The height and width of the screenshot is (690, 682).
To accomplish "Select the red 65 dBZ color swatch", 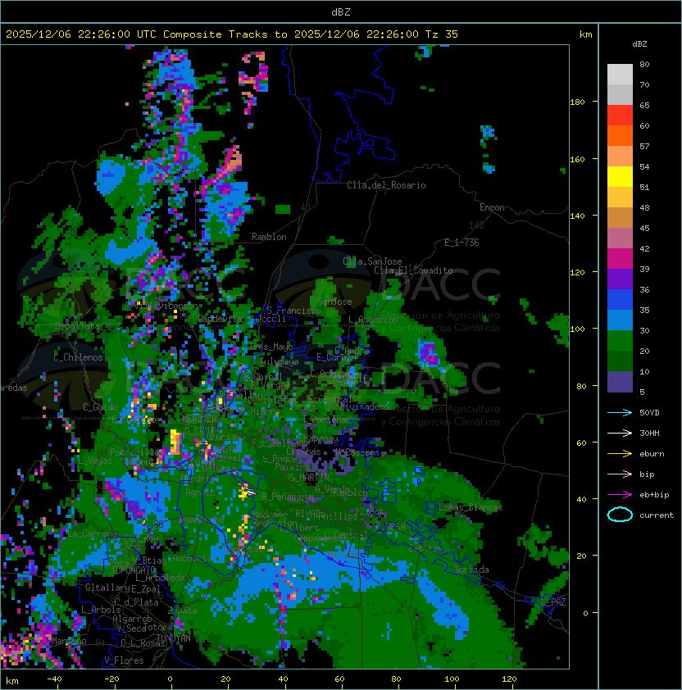I will point(620,116).
